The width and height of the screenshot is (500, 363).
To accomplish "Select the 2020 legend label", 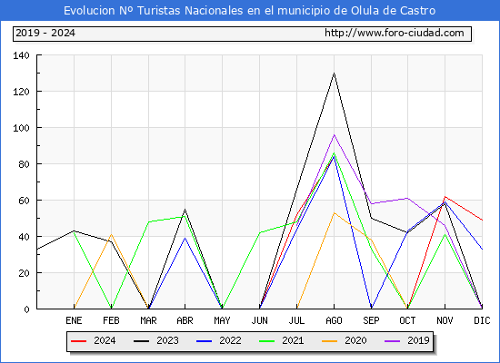I will pos(355,340).
